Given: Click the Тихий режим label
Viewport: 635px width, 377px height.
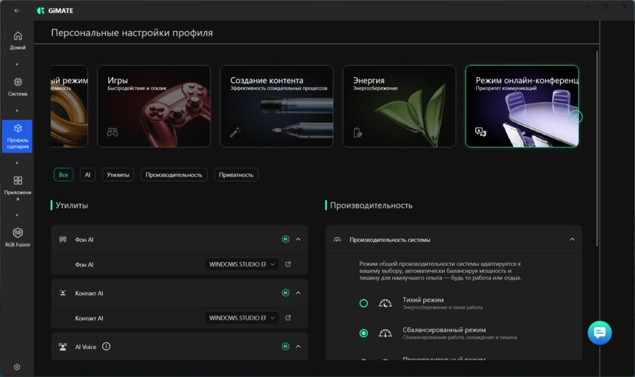Looking at the screenshot, I should tap(423, 300).
